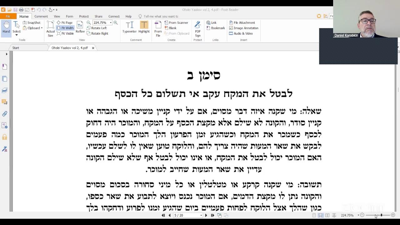Open the Connect ribbon tab
This screenshot has width=400, height=225.
114,16
